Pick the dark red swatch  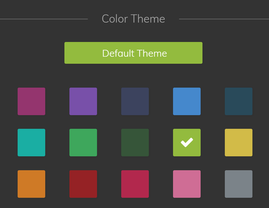[x=83, y=184]
